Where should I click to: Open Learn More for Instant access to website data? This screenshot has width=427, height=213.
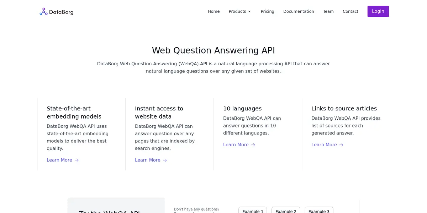coord(148,160)
